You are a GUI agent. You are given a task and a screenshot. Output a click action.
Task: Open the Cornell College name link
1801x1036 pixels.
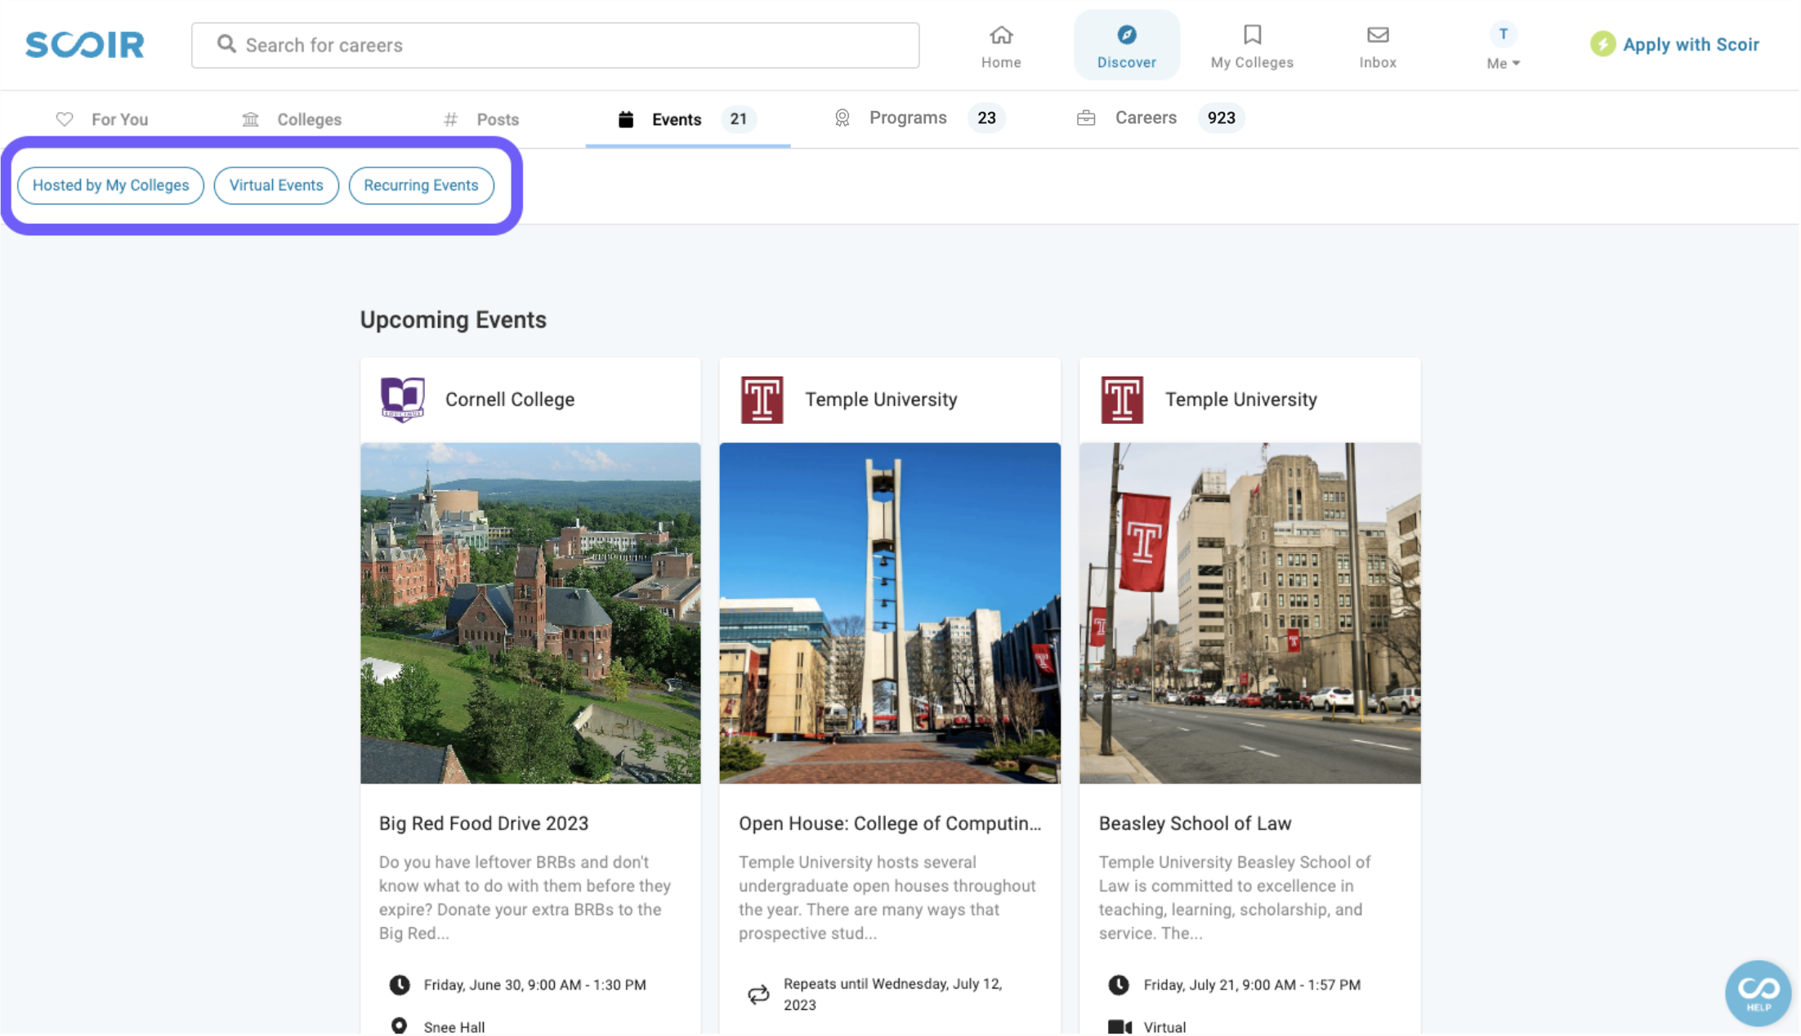[510, 400]
